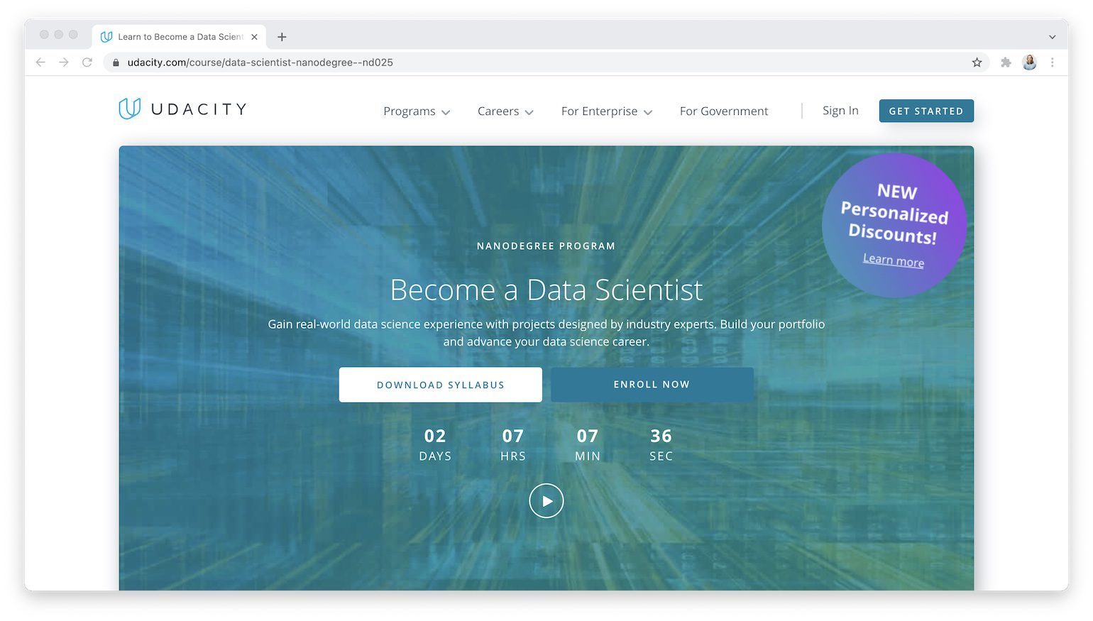This screenshot has width=1093, height=621.
Task: Click the Learn more link on the discounts badge
Action: click(893, 260)
